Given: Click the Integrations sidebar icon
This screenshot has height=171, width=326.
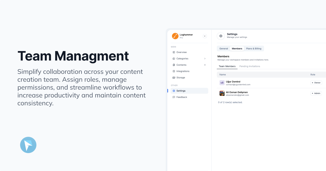Looking at the screenshot, I should 174,71.
